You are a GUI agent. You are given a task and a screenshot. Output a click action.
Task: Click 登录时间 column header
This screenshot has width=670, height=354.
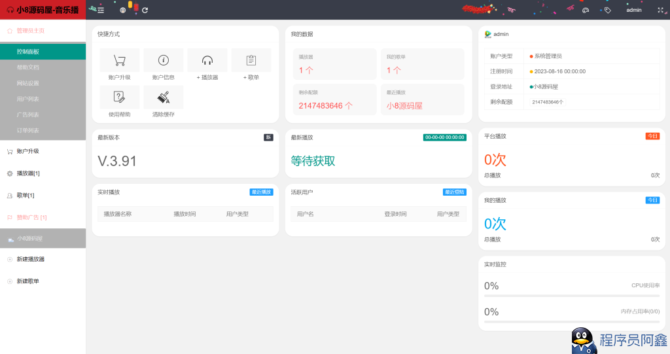[x=395, y=214]
